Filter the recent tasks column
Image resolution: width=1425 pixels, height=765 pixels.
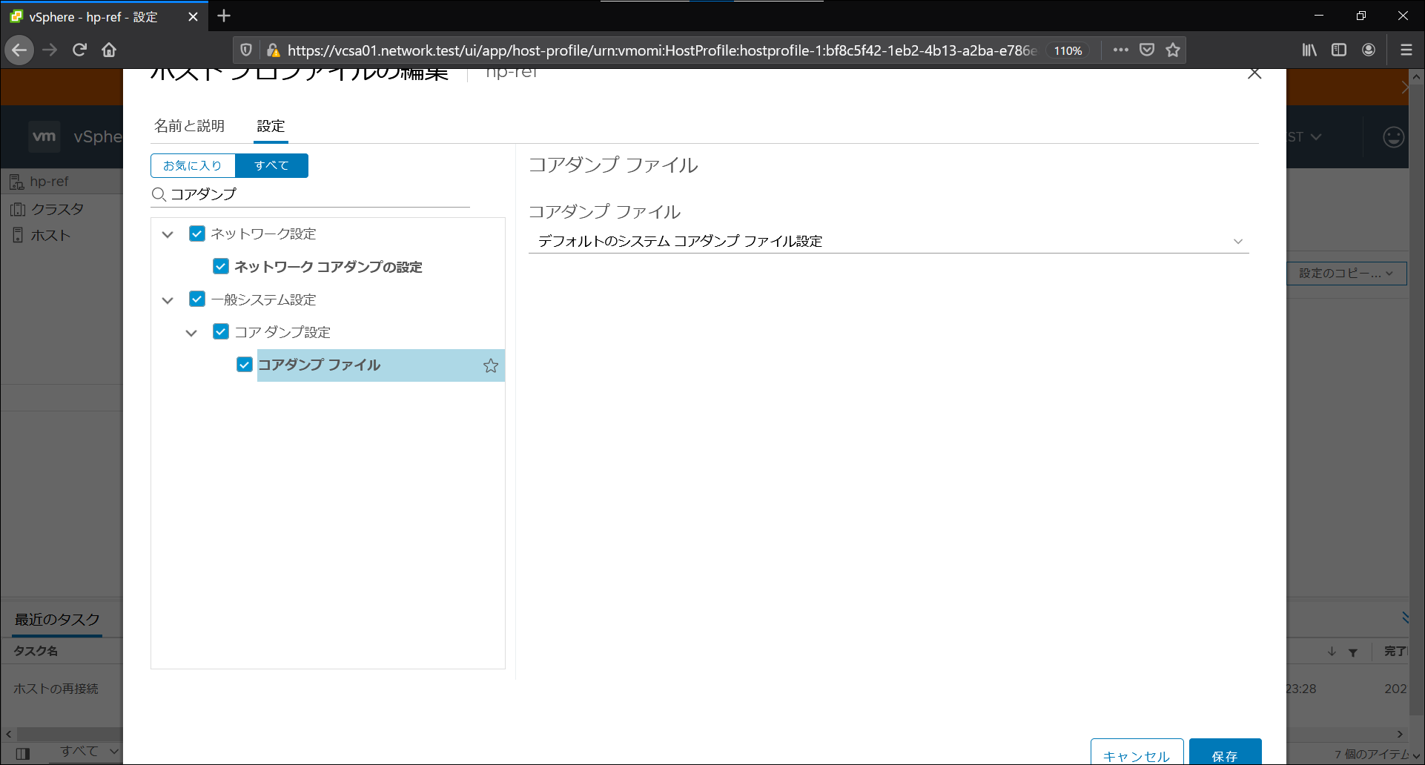click(x=1353, y=652)
